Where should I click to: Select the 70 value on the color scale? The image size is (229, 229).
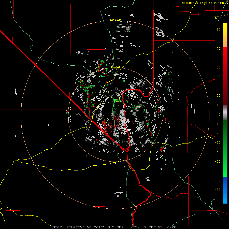point(219,49)
